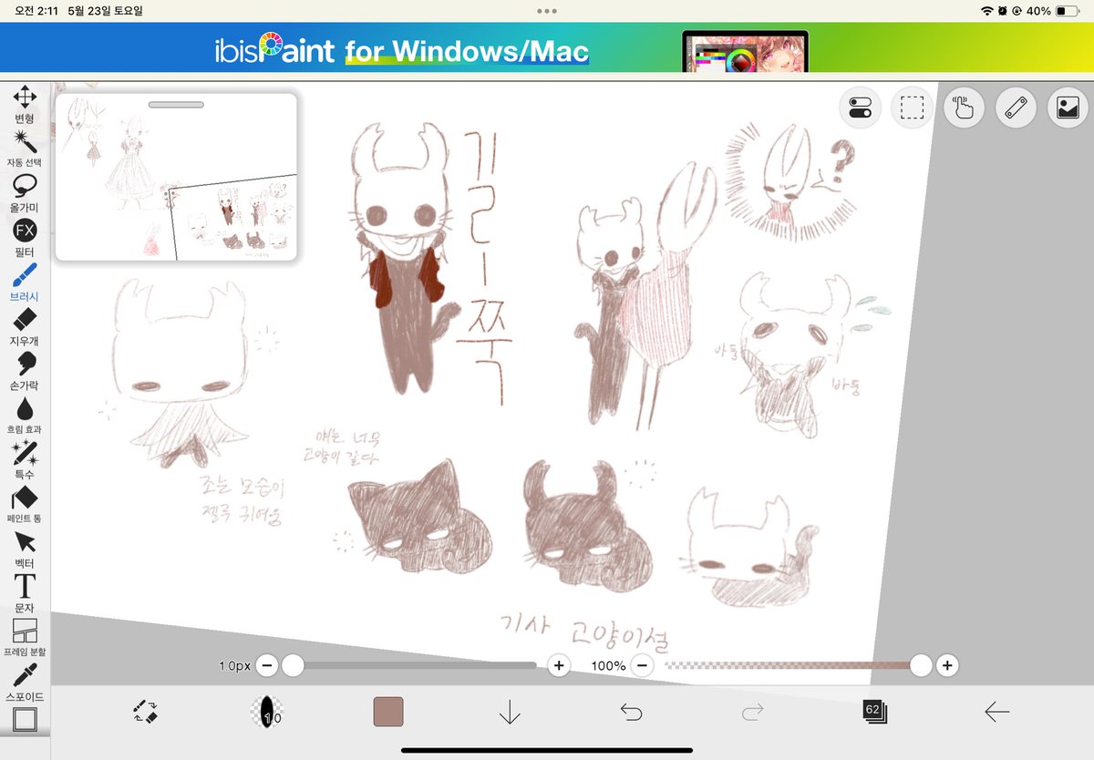Select the Paint Bucket (페인트 통) tool
The width and height of the screenshot is (1094, 760).
click(x=25, y=504)
